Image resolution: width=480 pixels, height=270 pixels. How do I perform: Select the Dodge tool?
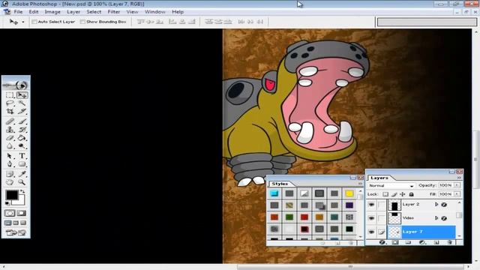tap(22, 146)
